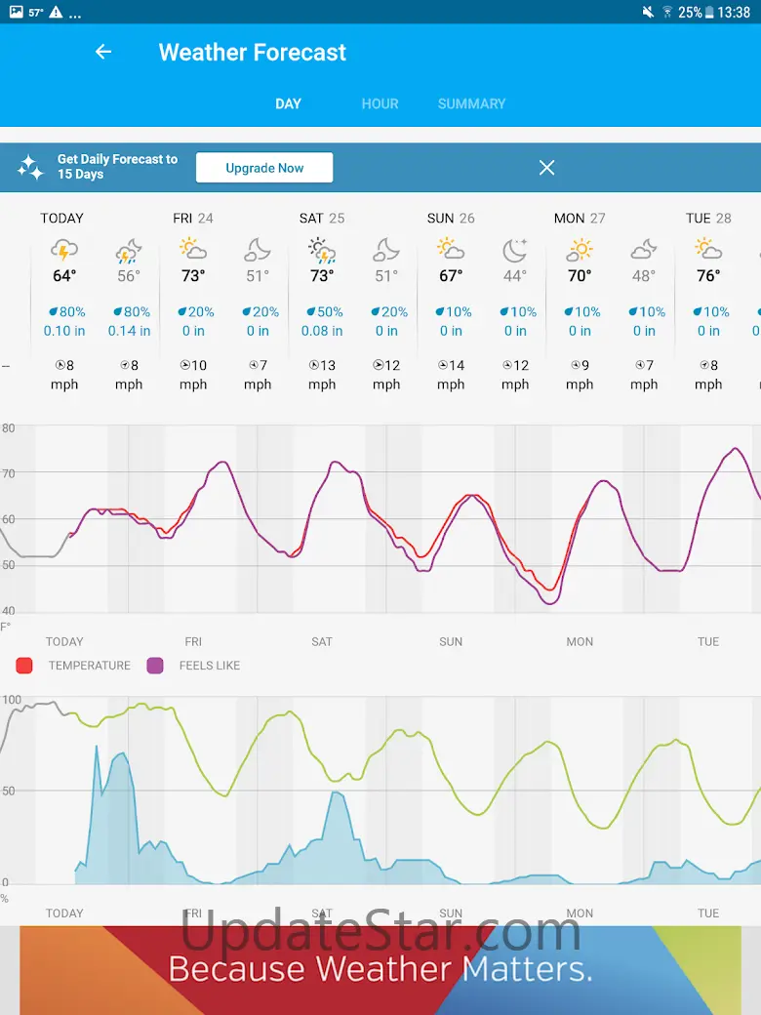This screenshot has height=1015, width=761.
Task: Tap Monday's sunny weather icon
Action: [580, 250]
